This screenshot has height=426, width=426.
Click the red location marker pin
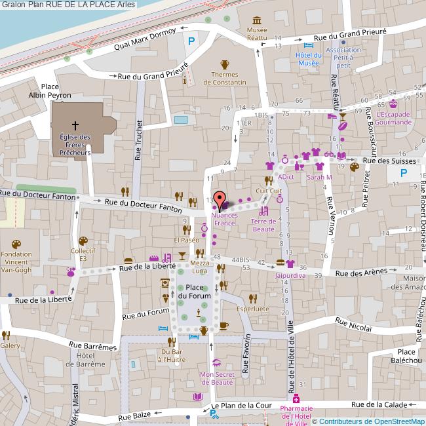point(220,199)
